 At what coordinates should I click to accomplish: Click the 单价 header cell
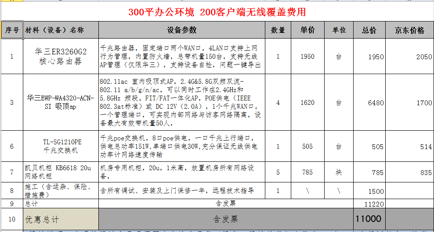coord(307,30)
